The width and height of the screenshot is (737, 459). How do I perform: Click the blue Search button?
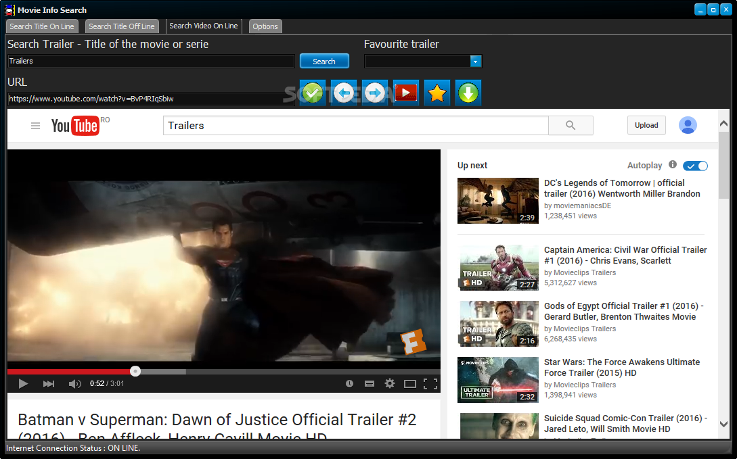[324, 61]
